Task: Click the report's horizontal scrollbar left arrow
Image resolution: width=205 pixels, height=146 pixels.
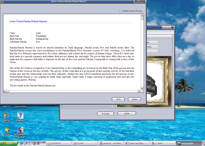Action: click(5, 91)
